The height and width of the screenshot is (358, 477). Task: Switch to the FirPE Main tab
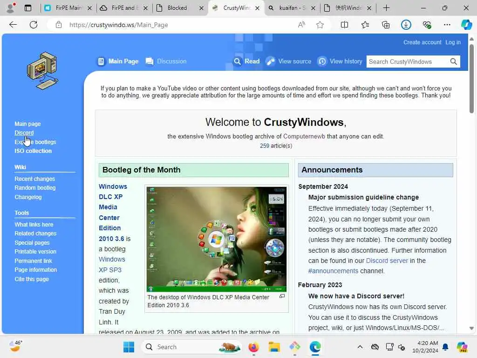click(68, 8)
